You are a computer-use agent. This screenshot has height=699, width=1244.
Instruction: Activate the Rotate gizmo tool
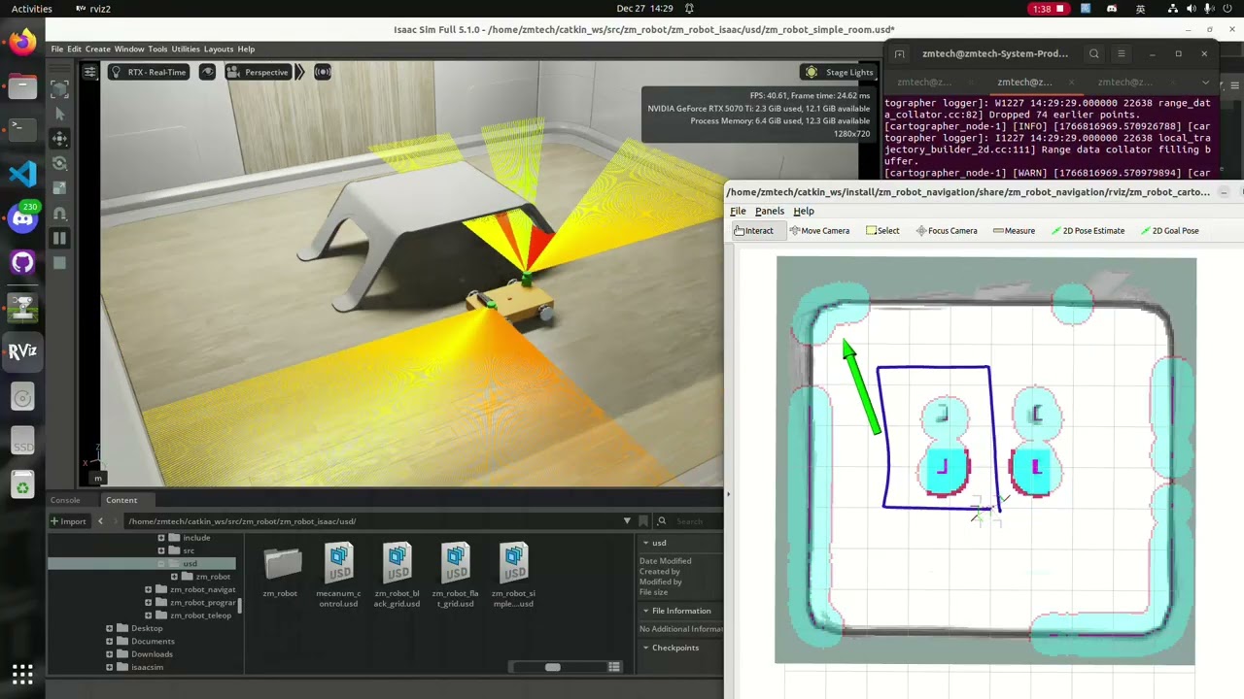coord(59,163)
